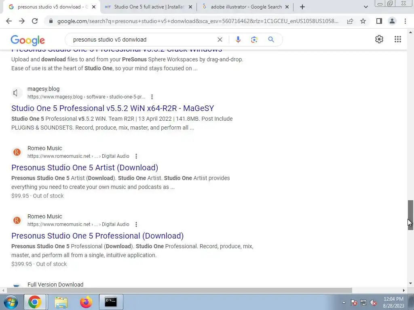Open Action Center flag icon
The width and height of the screenshot is (414, 310).
pyautogui.click(x=354, y=303)
